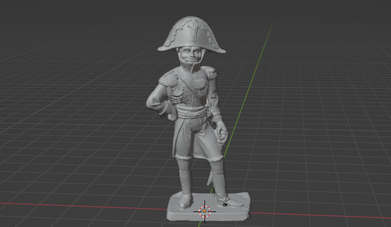391x227 pixels.
Task: Click the rectangular base's right end
Action: point(246,202)
